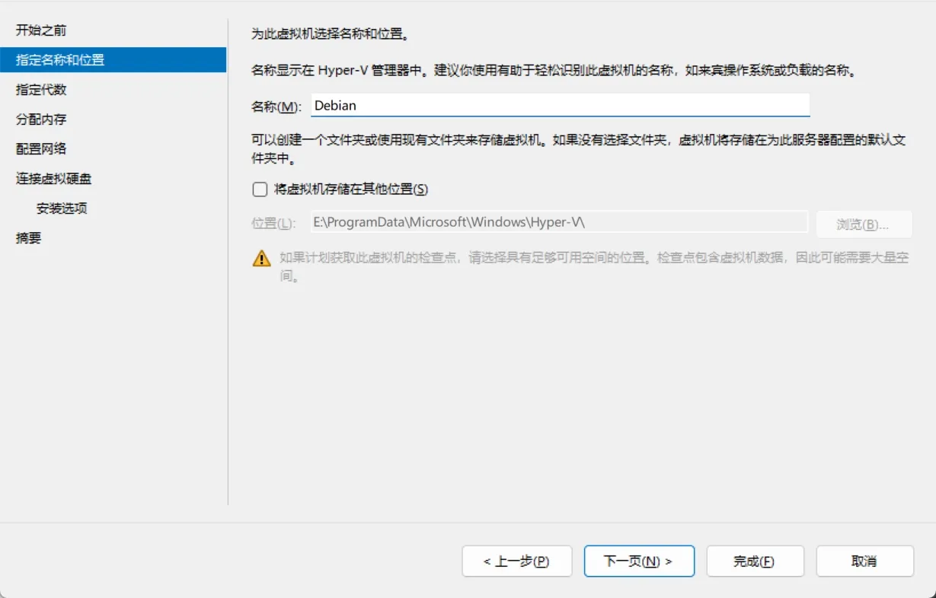The height and width of the screenshot is (598, 936).
Task: Click the yellow warning triangle icon
Action: click(261, 258)
